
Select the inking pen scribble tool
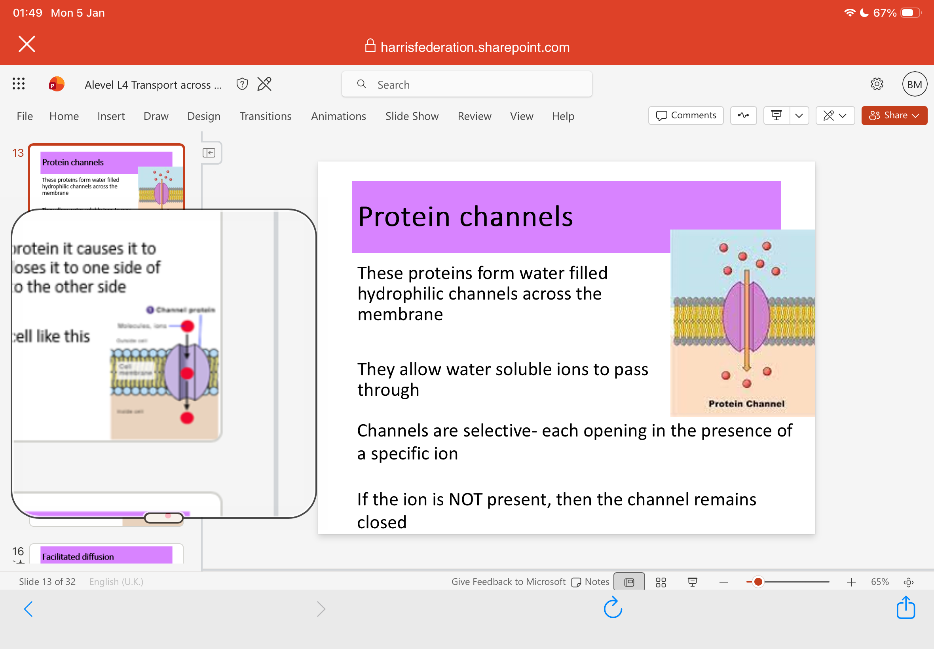(743, 116)
